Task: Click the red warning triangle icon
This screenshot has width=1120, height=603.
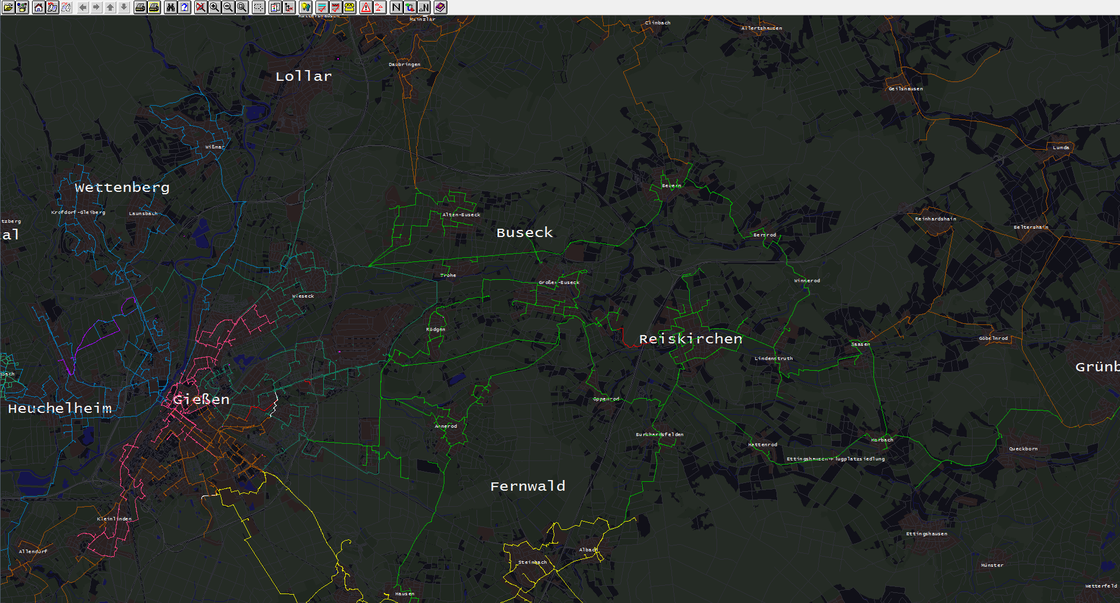Action: (366, 7)
